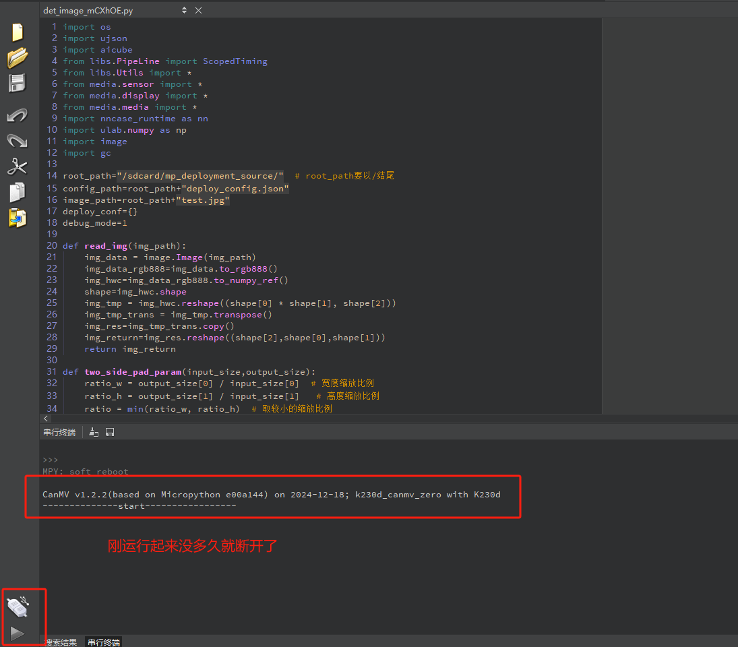The image size is (738, 647).
Task: Connect to the device via USB icon
Action: tap(18, 607)
